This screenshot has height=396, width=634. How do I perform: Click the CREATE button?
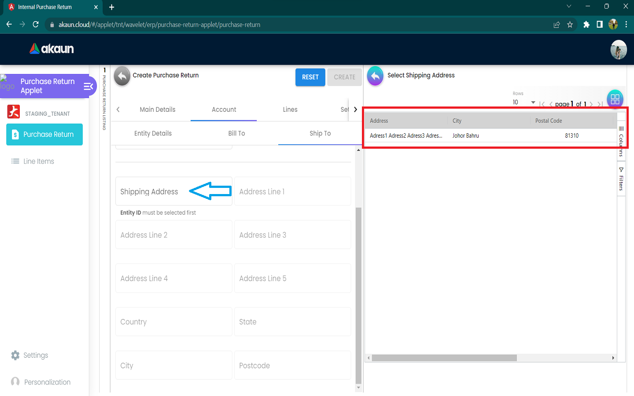point(345,77)
